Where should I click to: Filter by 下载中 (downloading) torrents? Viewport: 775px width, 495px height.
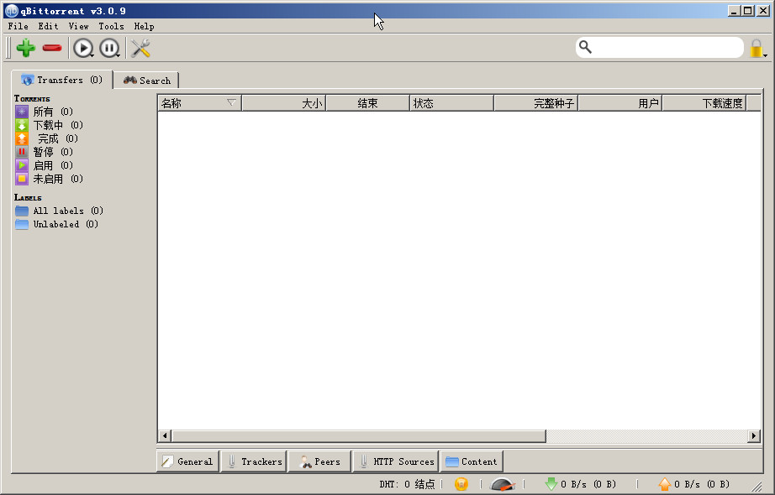[49, 125]
